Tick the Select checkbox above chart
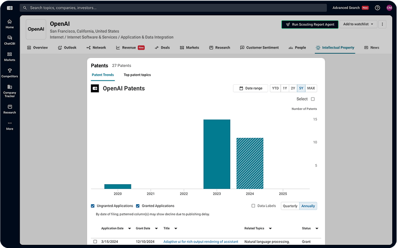This screenshot has height=248, width=397. pos(313,99)
